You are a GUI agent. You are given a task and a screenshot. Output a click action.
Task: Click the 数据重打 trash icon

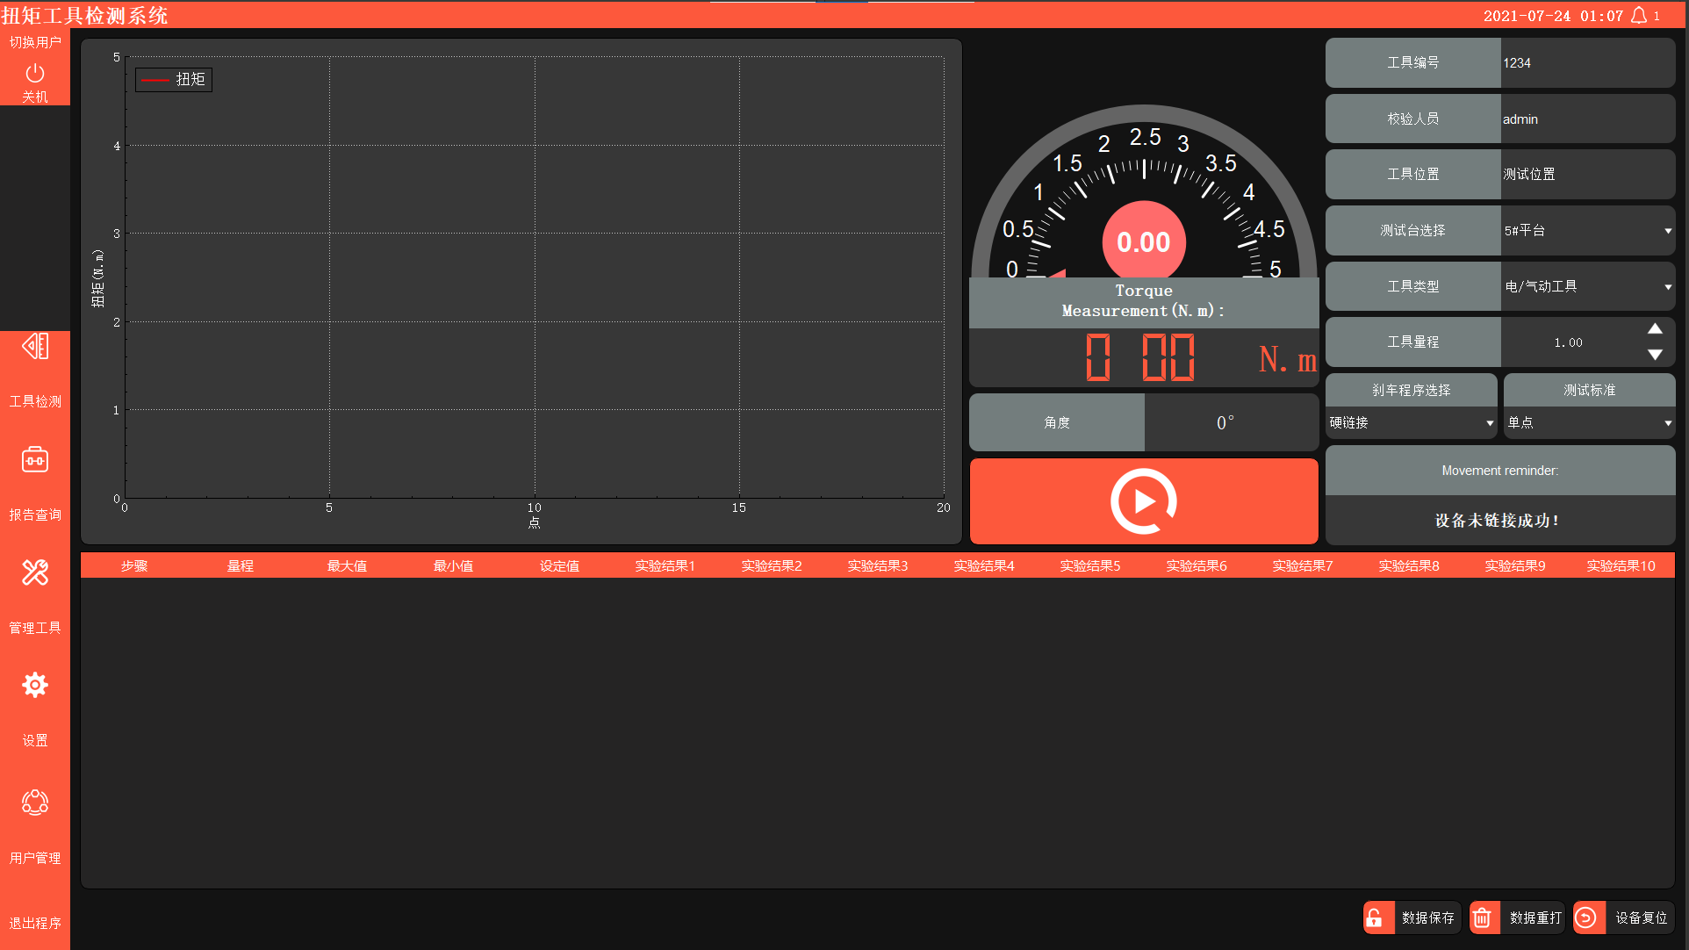[1483, 918]
